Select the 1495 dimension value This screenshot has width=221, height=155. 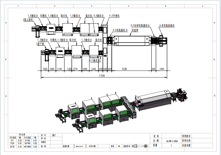click(x=162, y=69)
